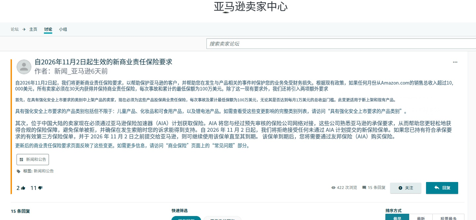
Task: Click the post title about 新商业责任保险要求
Action: pyautogui.click(x=104, y=62)
